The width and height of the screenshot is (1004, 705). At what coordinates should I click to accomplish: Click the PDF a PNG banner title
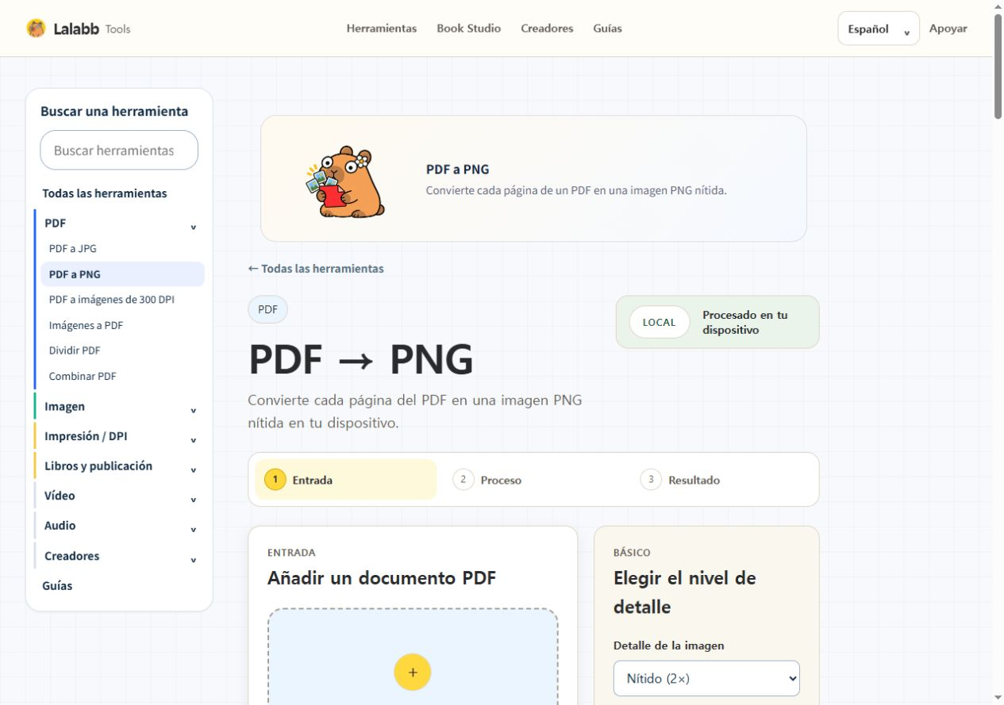click(457, 170)
